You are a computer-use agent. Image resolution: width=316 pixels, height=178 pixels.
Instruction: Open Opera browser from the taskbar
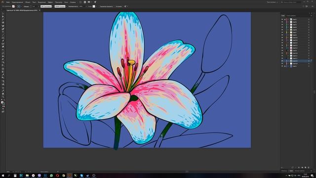(x=57, y=176)
